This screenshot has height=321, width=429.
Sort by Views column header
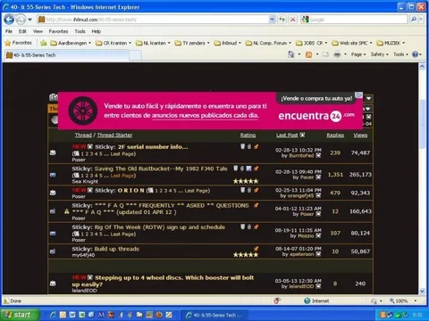[x=360, y=136]
